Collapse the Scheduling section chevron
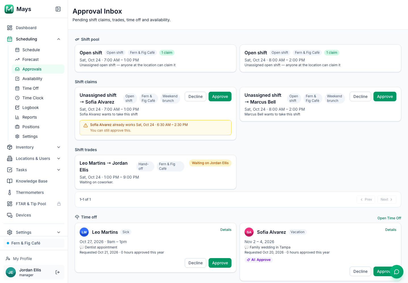The height and width of the screenshot is (283, 408). point(59,39)
